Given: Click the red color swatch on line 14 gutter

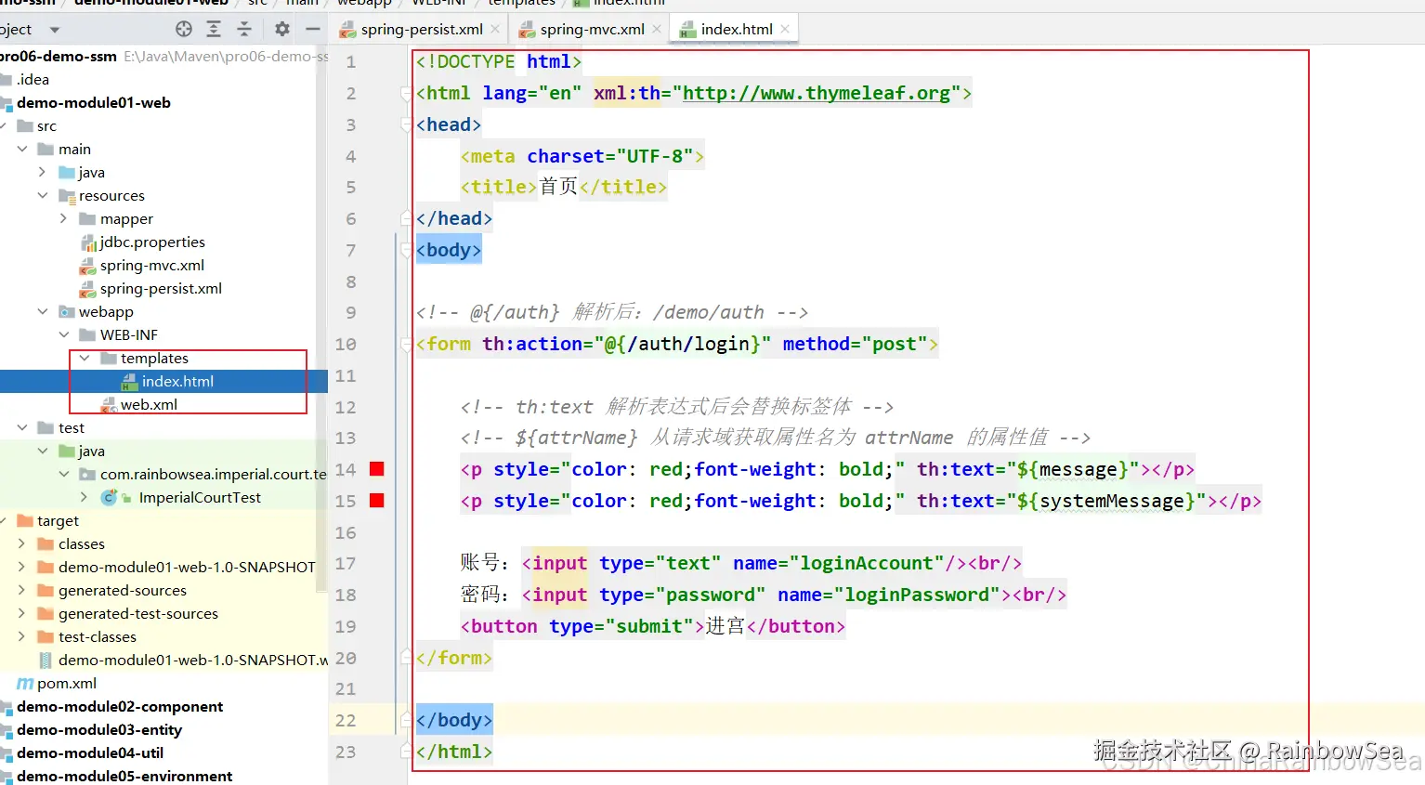Looking at the screenshot, I should point(376,469).
